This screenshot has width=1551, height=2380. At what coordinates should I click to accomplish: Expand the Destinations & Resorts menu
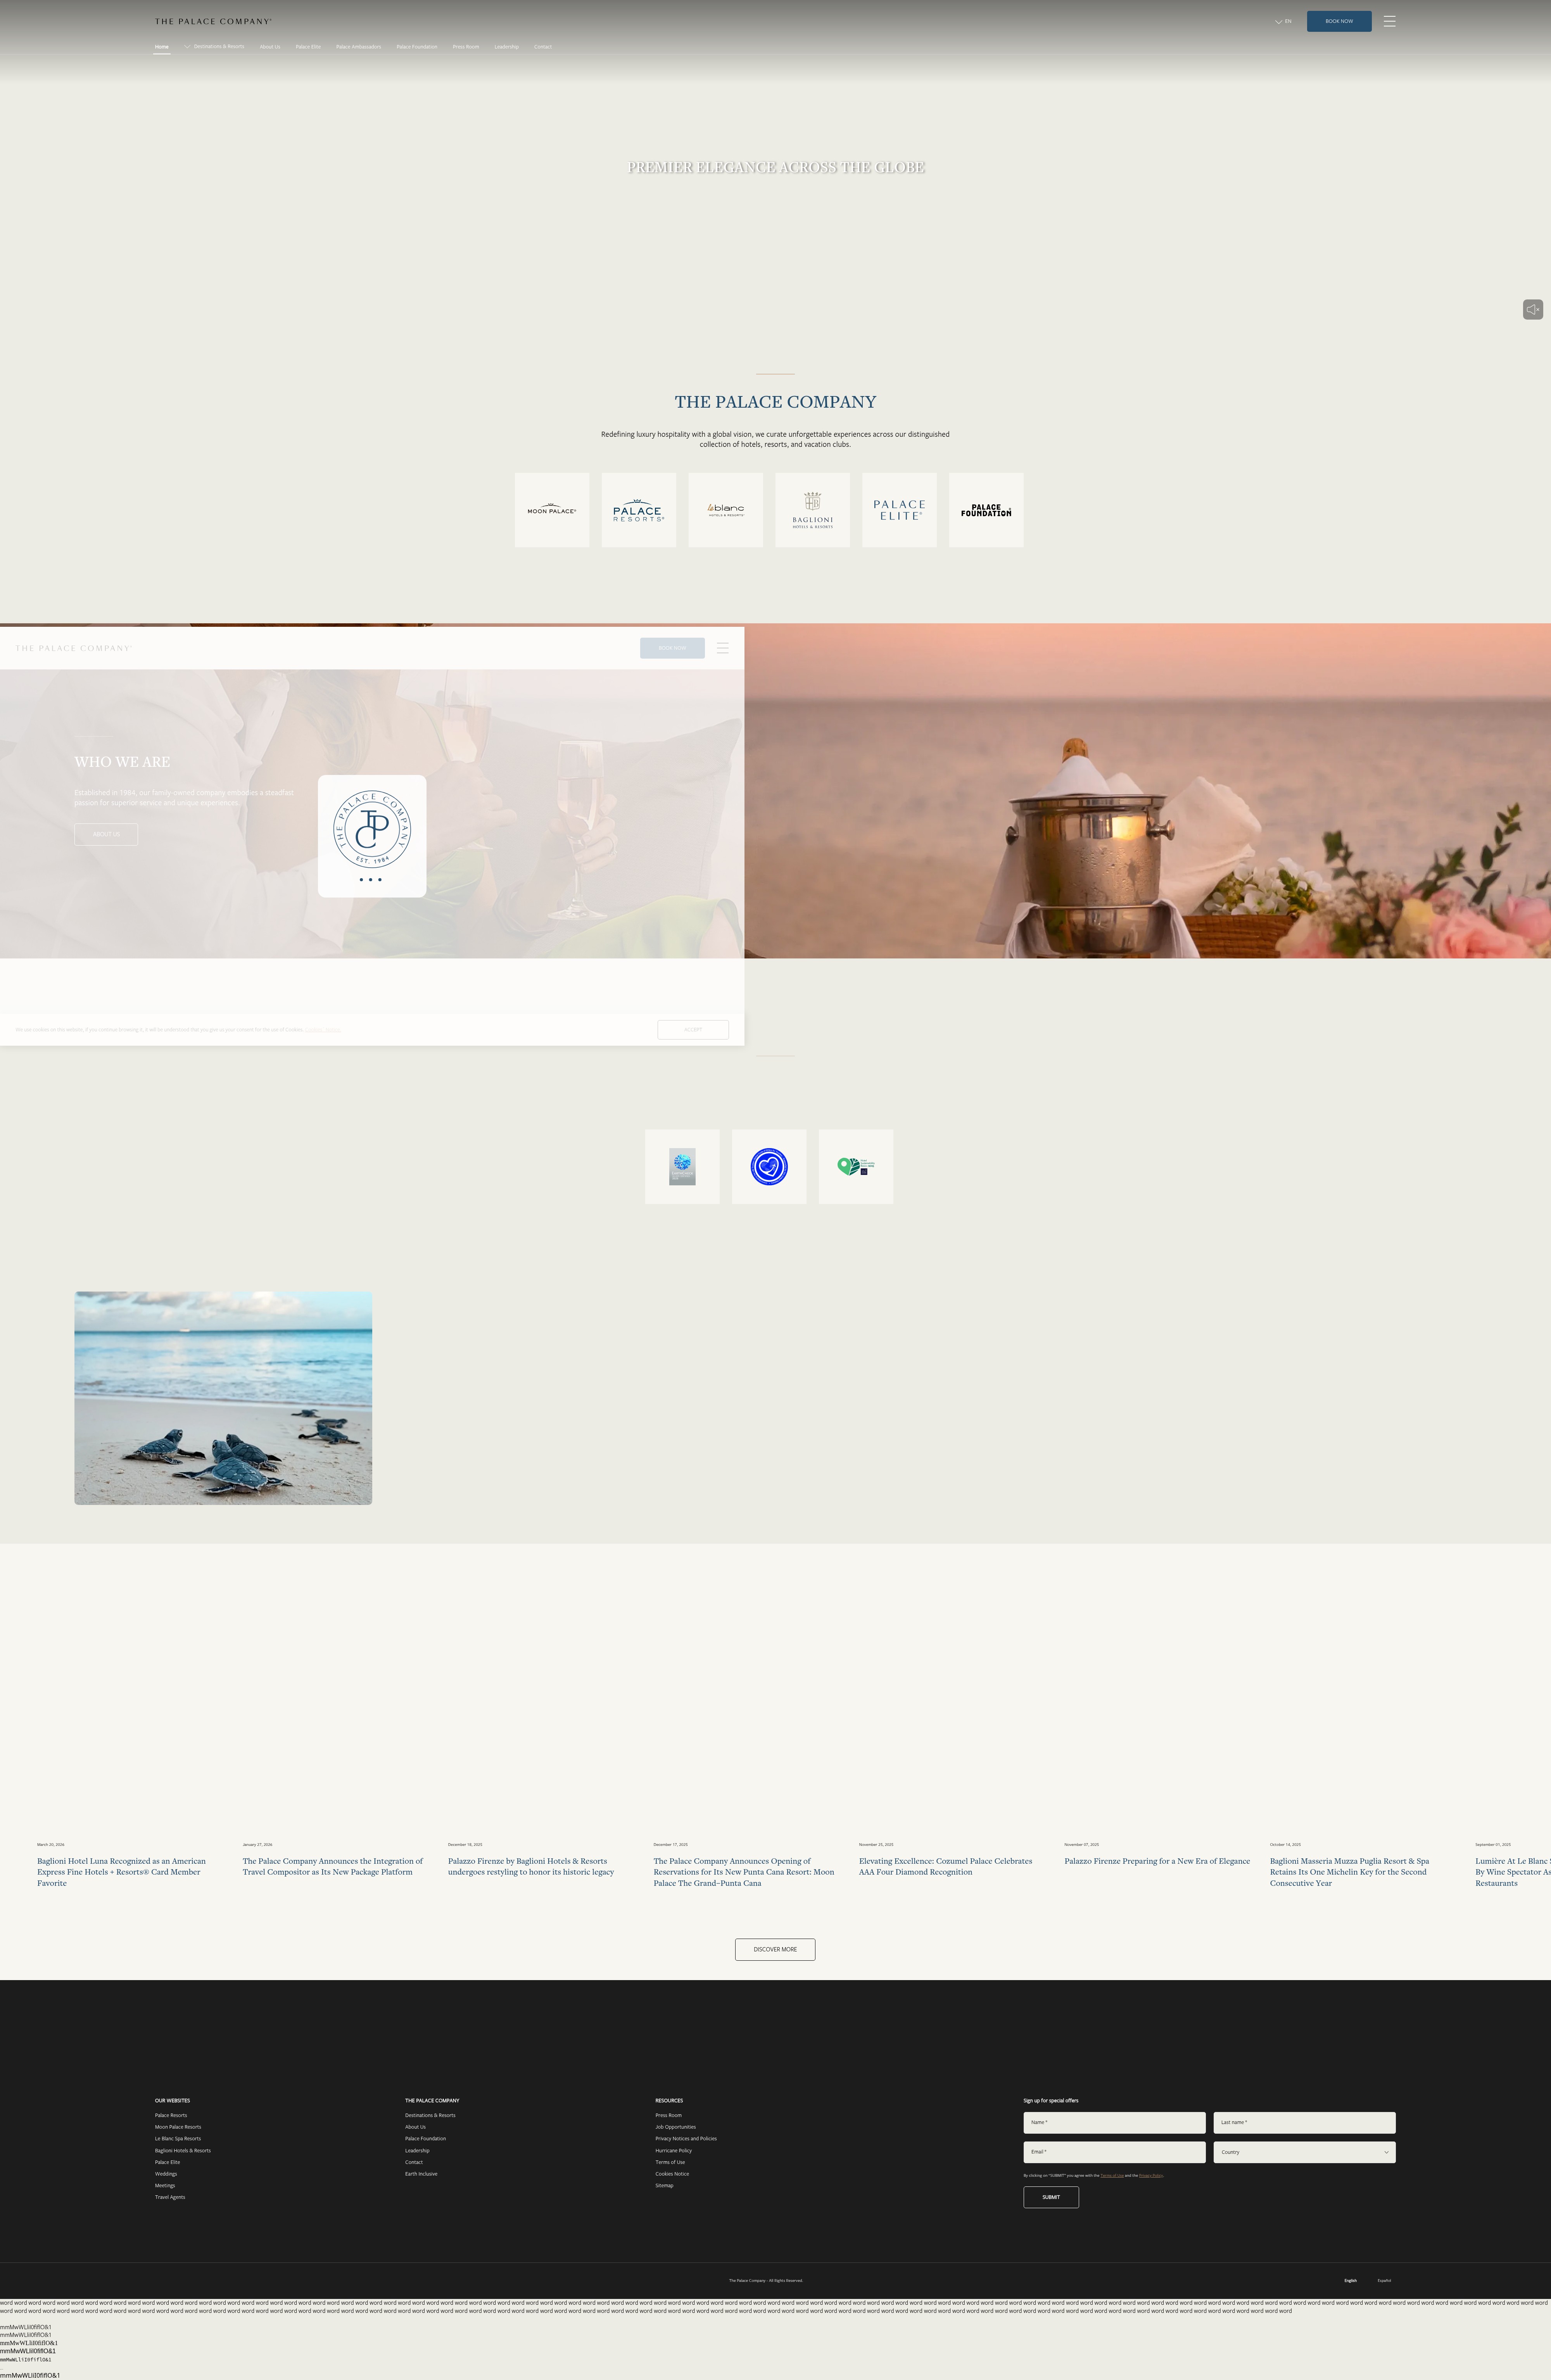coord(214,46)
